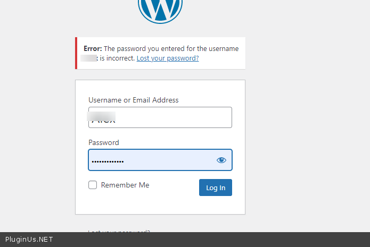Click the masked password dots
Viewport: 370px width, 247px height.
click(x=108, y=160)
